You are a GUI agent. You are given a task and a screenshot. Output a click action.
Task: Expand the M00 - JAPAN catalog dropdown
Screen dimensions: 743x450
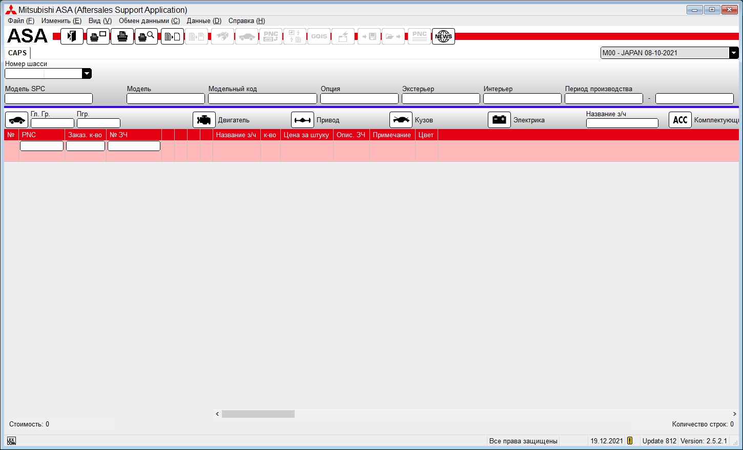point(734,53)
